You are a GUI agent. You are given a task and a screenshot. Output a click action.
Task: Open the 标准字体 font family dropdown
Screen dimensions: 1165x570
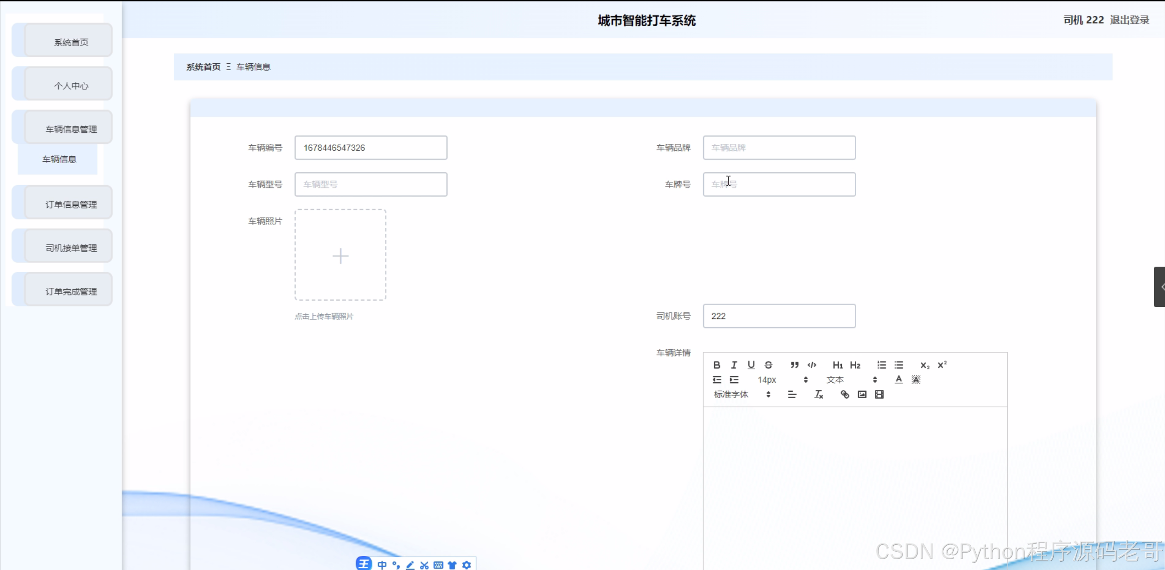point(742,395)
